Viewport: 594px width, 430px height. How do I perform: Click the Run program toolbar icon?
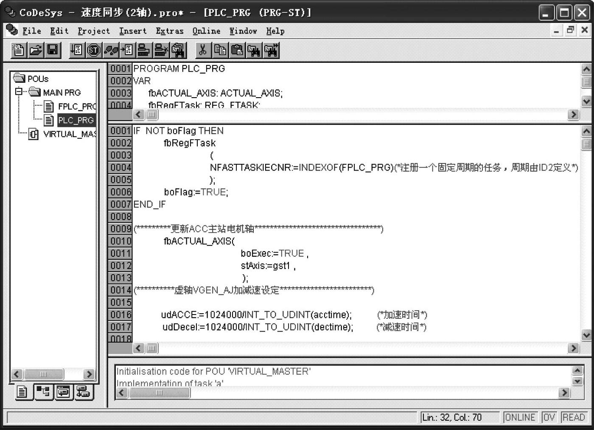[x=77, y=50]
